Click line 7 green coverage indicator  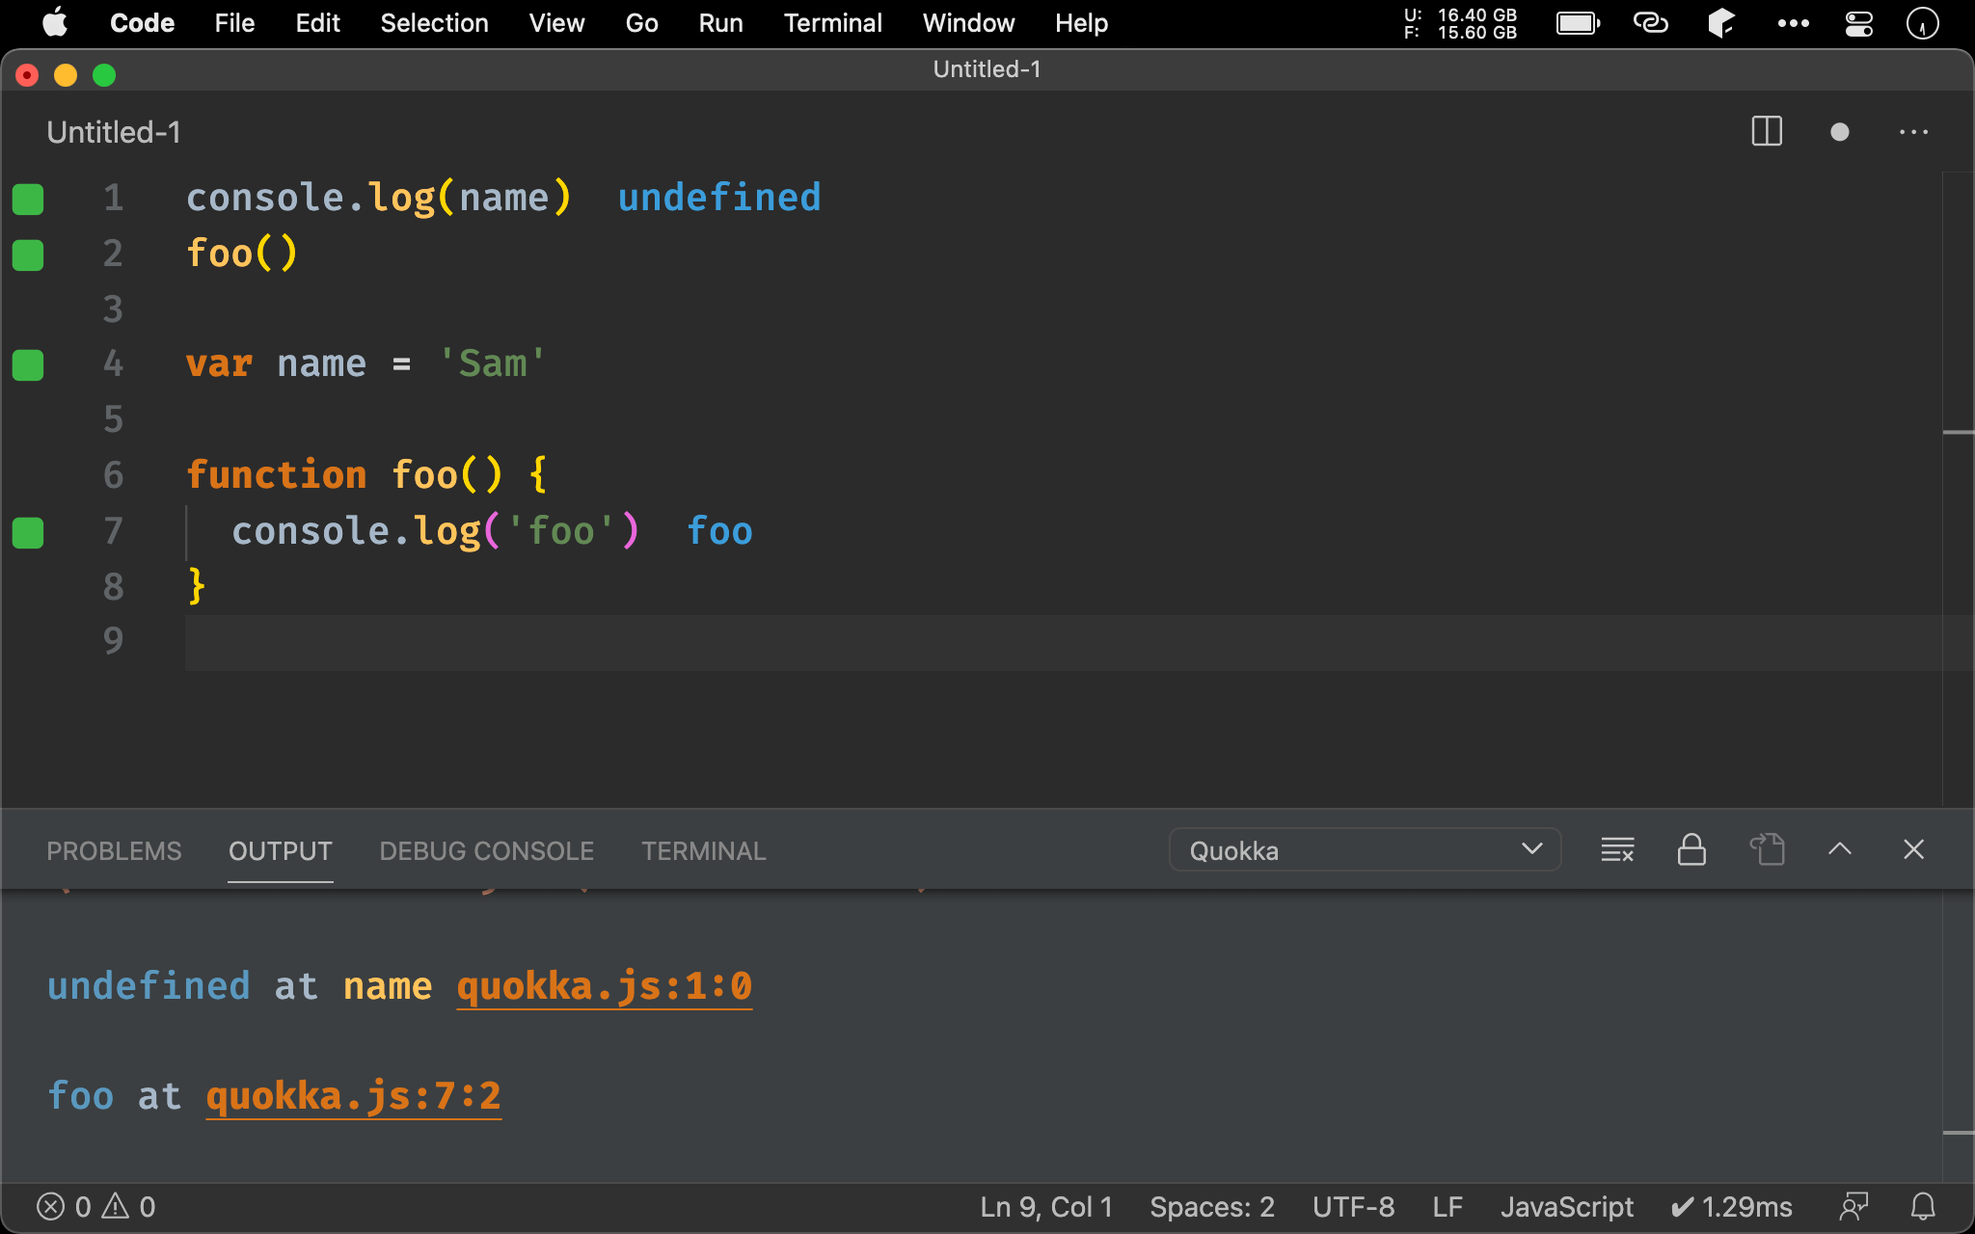click(28, 532)
